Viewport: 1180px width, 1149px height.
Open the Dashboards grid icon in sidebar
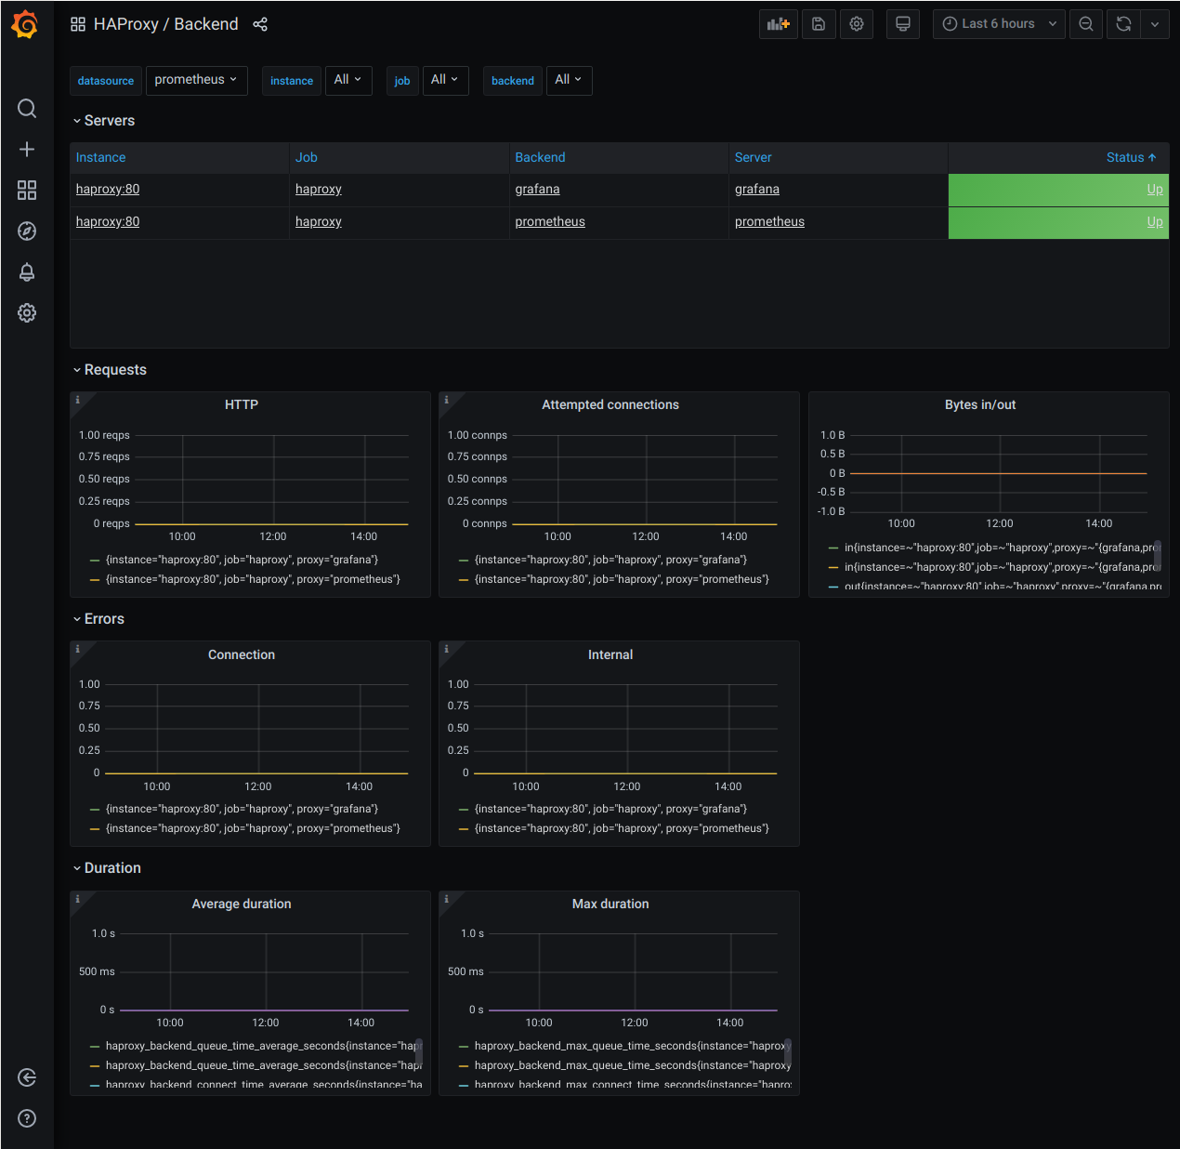(27, 191)
